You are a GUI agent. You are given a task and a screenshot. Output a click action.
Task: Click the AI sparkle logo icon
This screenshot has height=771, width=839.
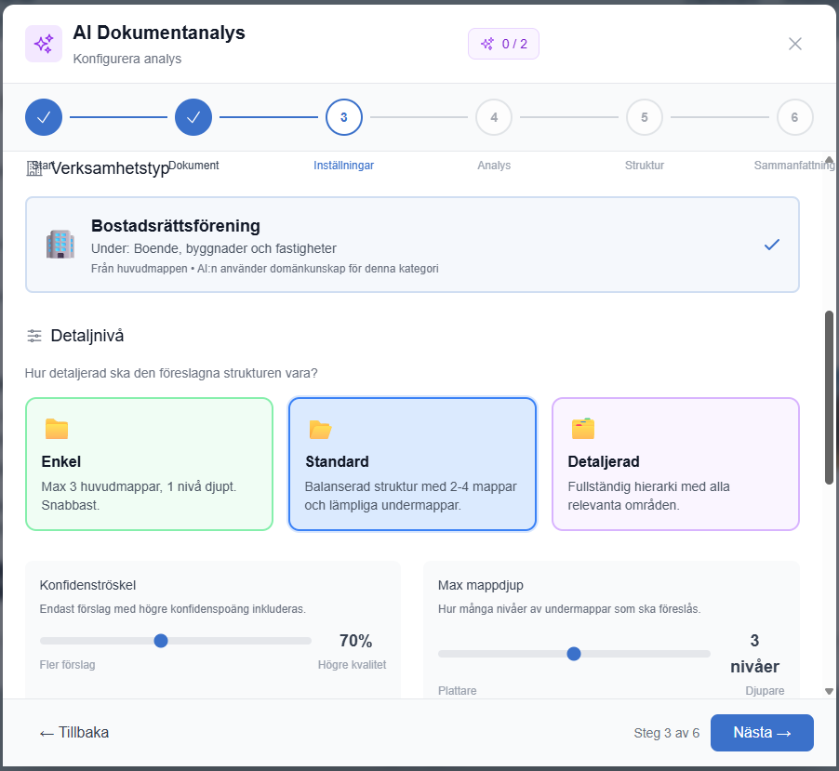(x=44, y=44)
